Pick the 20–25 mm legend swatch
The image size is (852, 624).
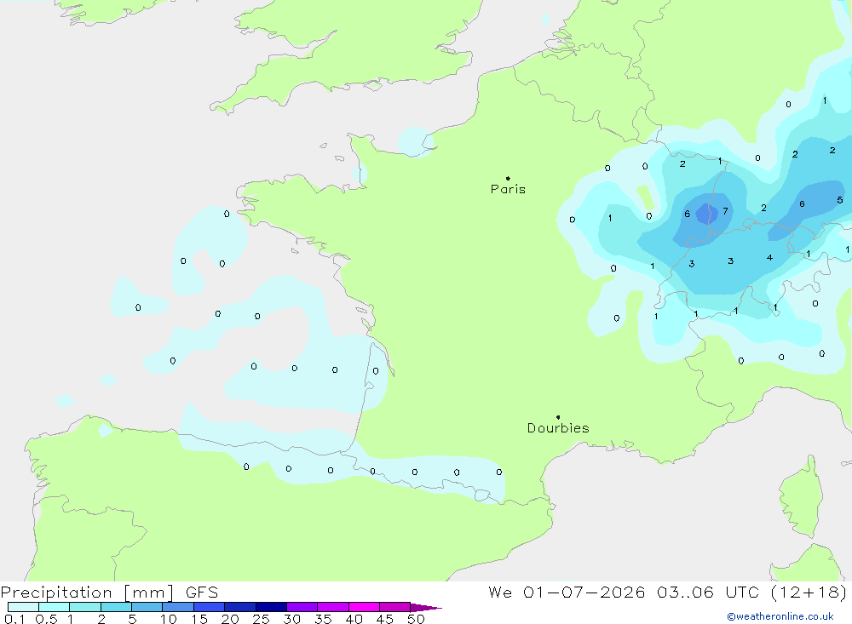[x=240, y=607]
